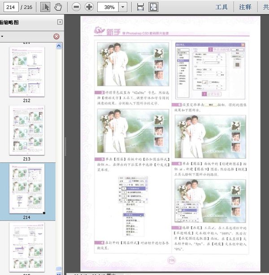Screen dimensions: 269x275
Task: Collapse the thumbnails panel with arrow icon
Action: (x=60, y=22)
